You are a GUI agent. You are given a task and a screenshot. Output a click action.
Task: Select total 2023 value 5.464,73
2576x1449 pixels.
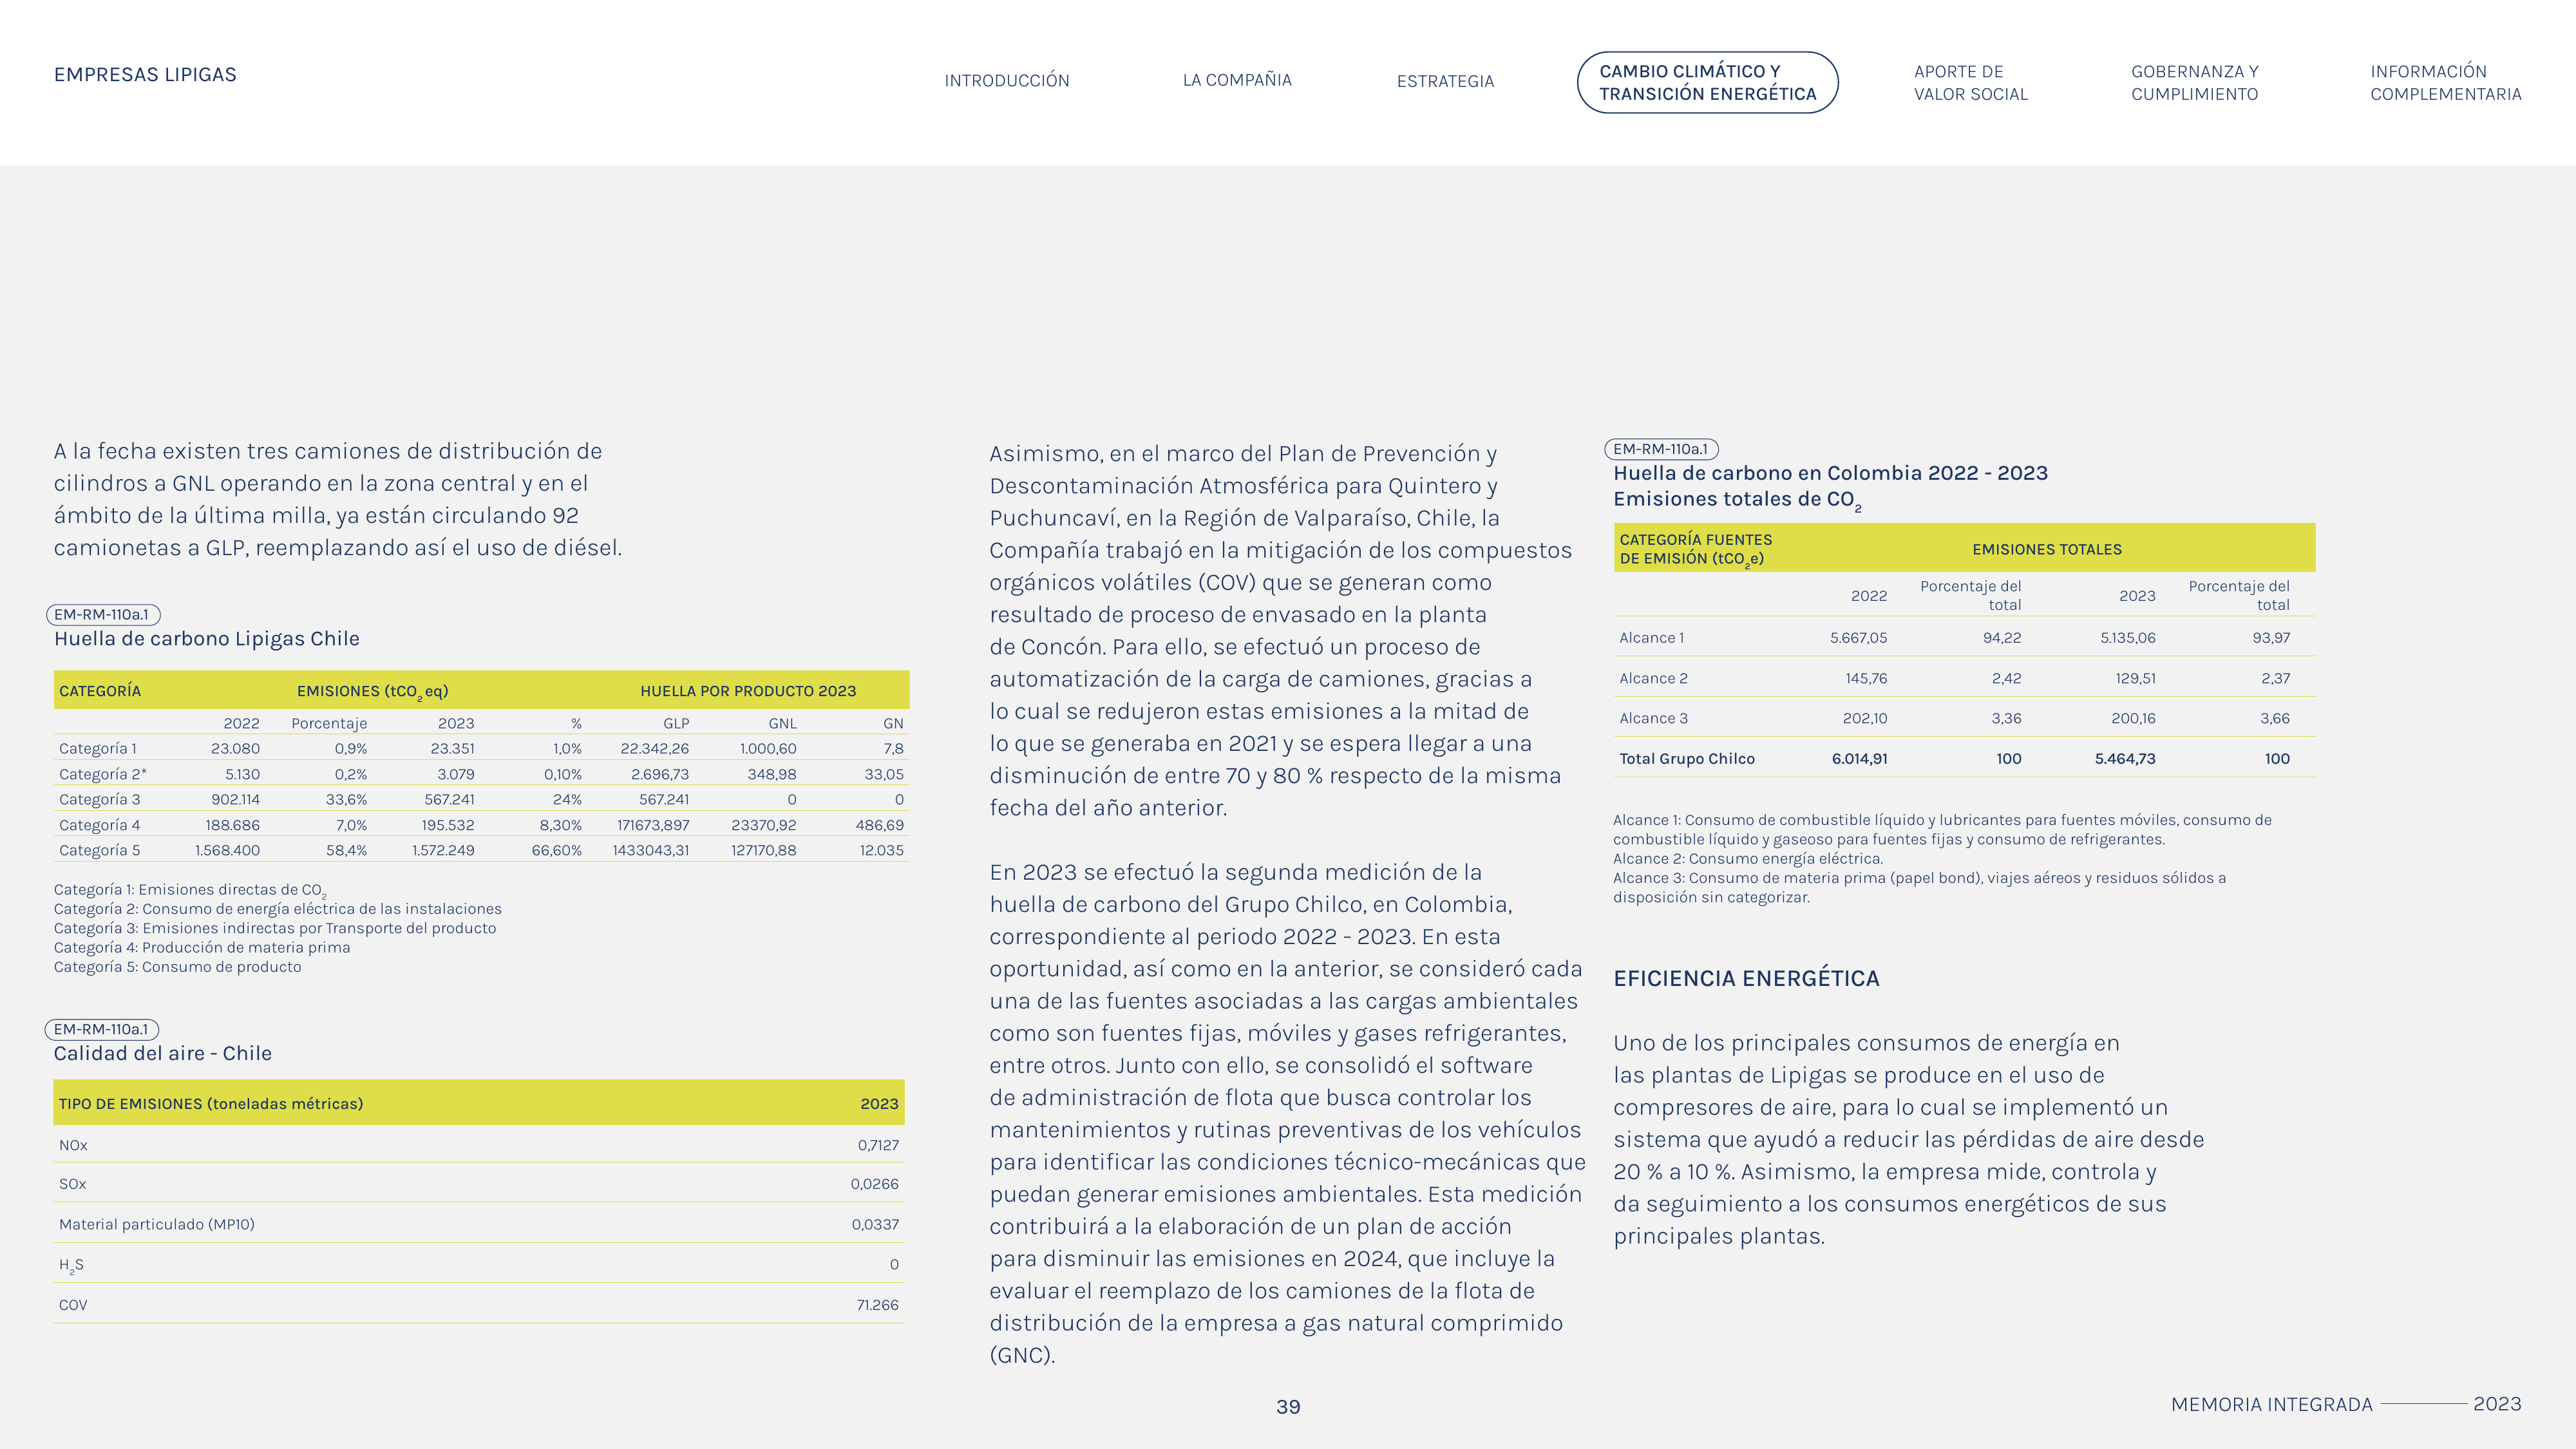2125,759
